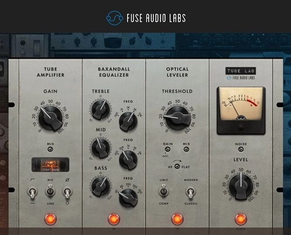Toggle the high-pass filter switch

click(x=33, y=192)
